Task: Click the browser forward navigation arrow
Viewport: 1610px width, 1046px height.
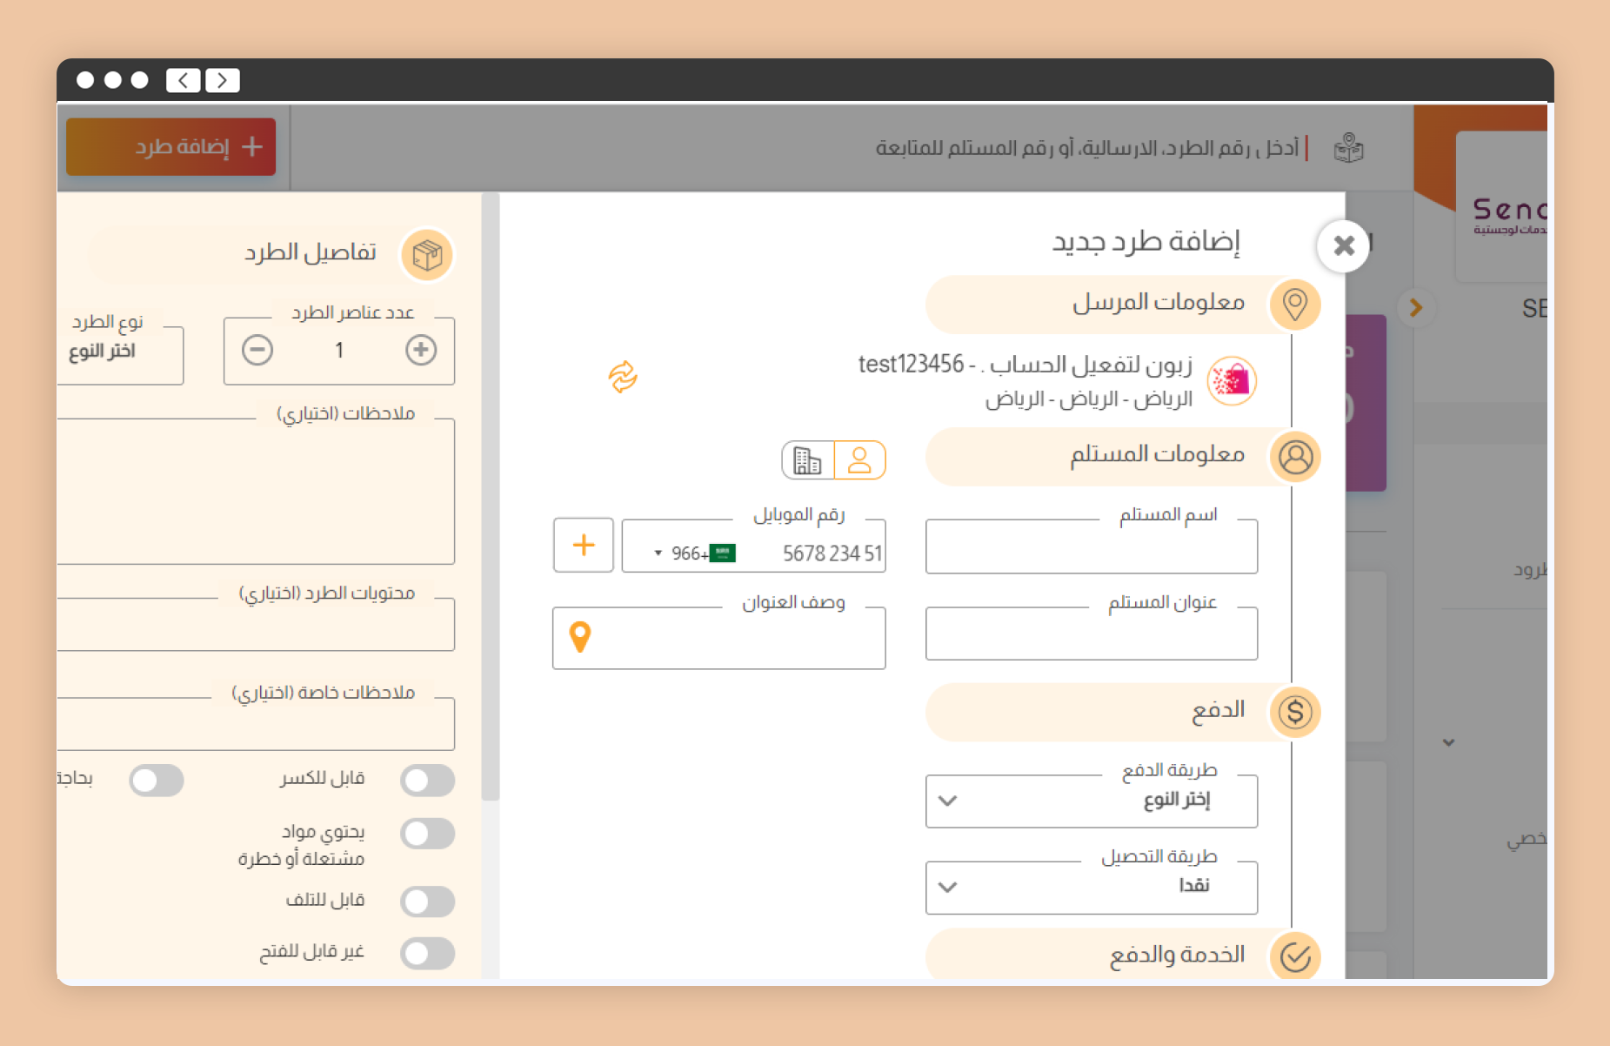Action: 223,80
